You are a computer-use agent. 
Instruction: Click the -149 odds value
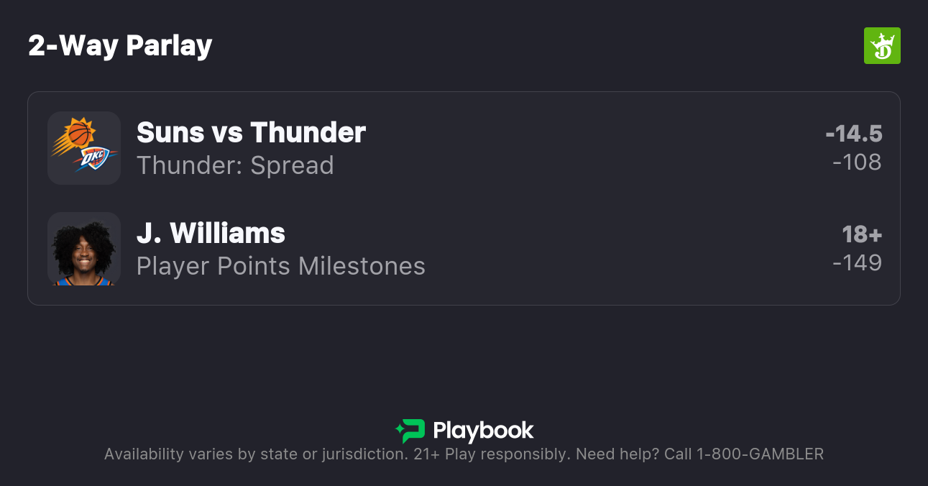[x=857, y=263]
